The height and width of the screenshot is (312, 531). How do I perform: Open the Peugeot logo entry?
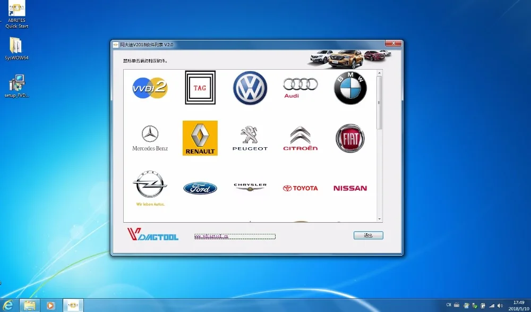click(250, 138)
